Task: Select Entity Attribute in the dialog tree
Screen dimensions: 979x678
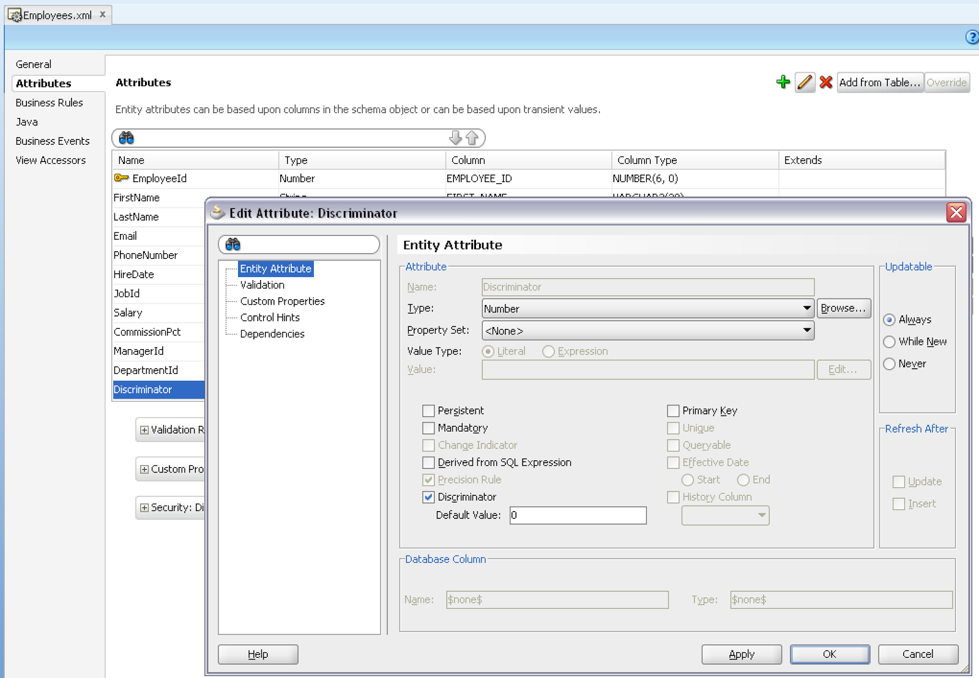Action: (275, 268)
